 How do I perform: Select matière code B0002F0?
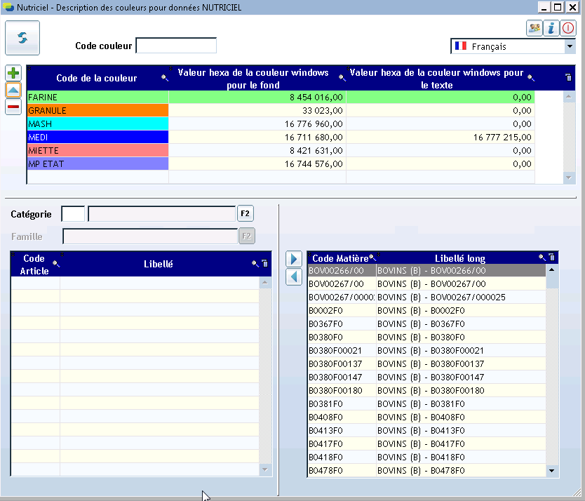click(325, 311)
